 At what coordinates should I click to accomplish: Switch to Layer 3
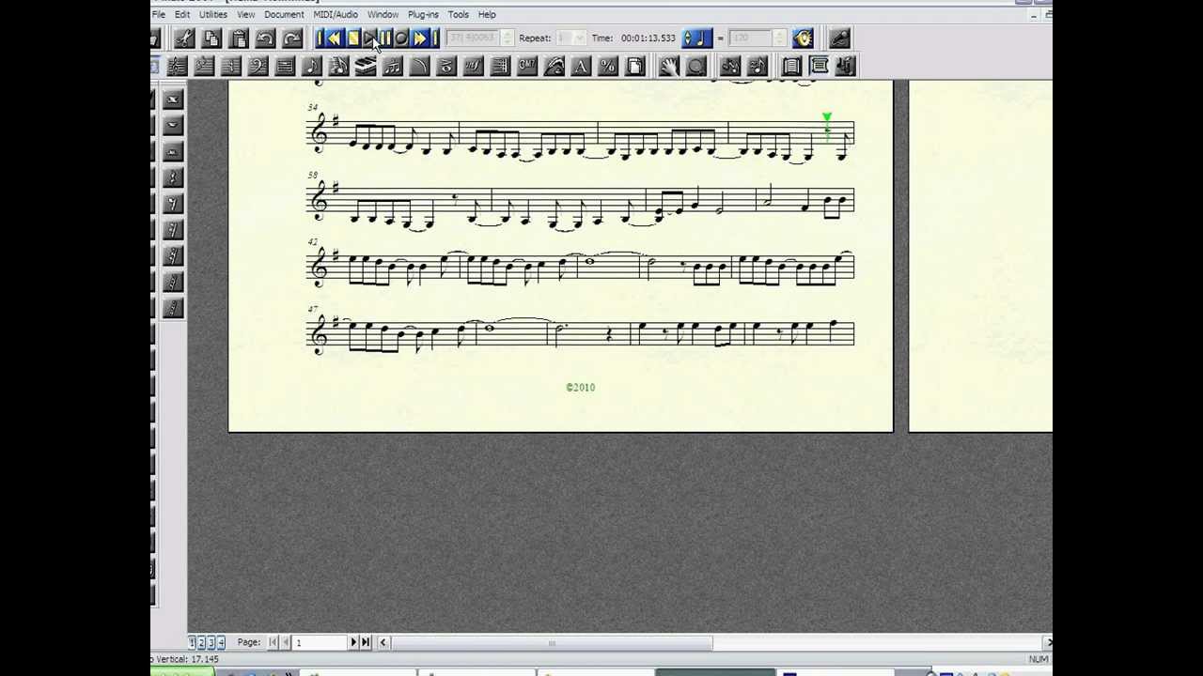[211, 642]
